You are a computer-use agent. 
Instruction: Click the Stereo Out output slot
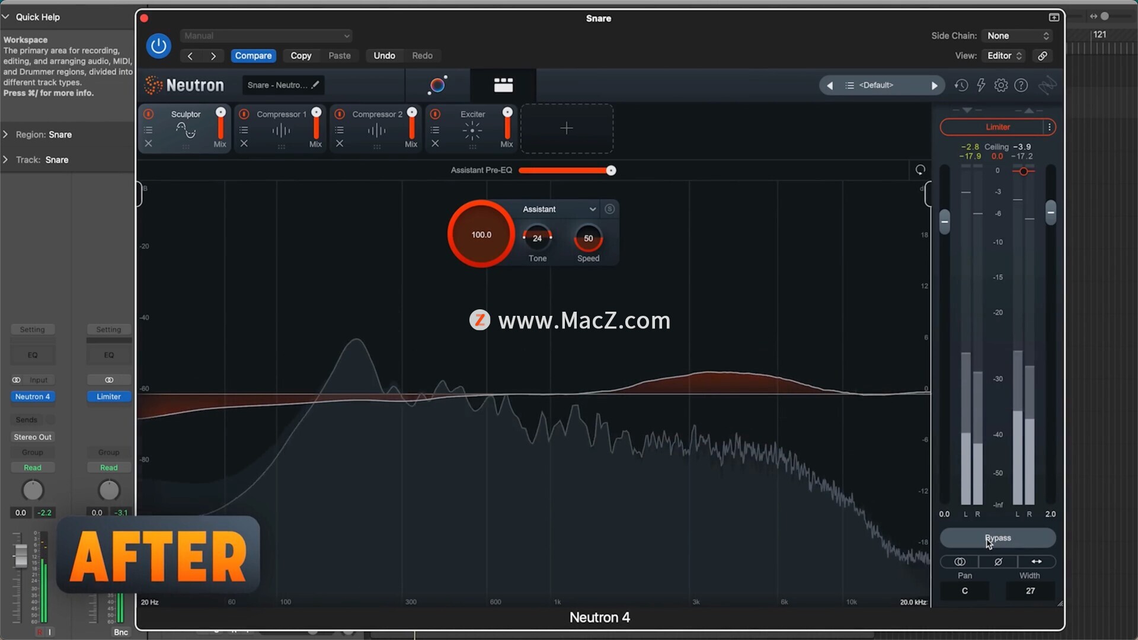[33, 437]
